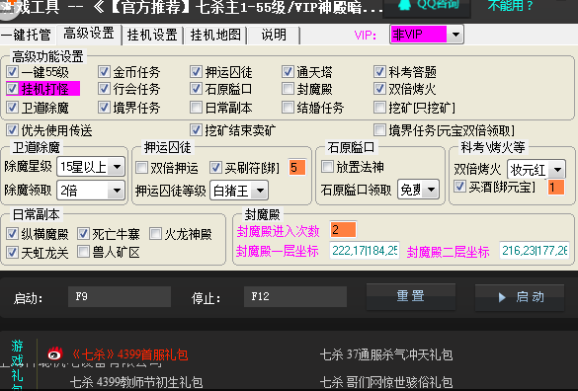This screenshot has width=578, height=391.
Task: Enable the 放置法神 checkbox
Action: [327, 167]
